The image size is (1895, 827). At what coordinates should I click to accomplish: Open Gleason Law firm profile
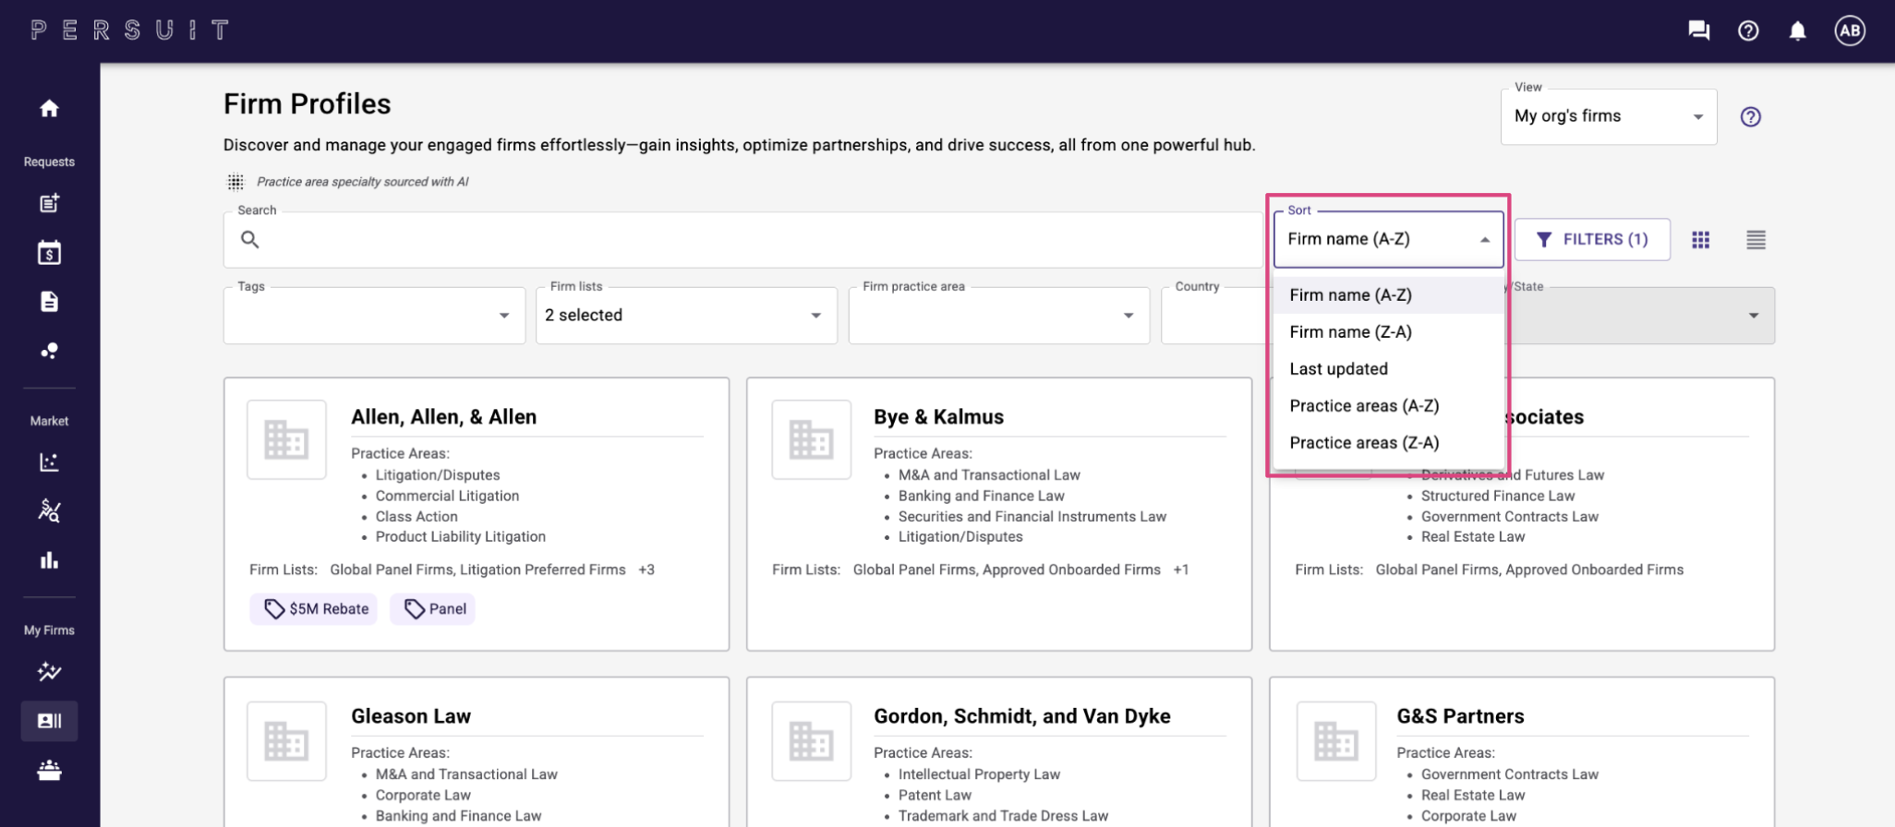[411, 716]
